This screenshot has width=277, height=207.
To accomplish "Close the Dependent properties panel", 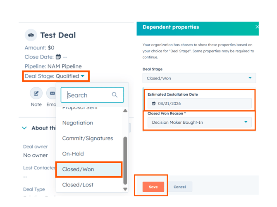I will coord(257,27).
